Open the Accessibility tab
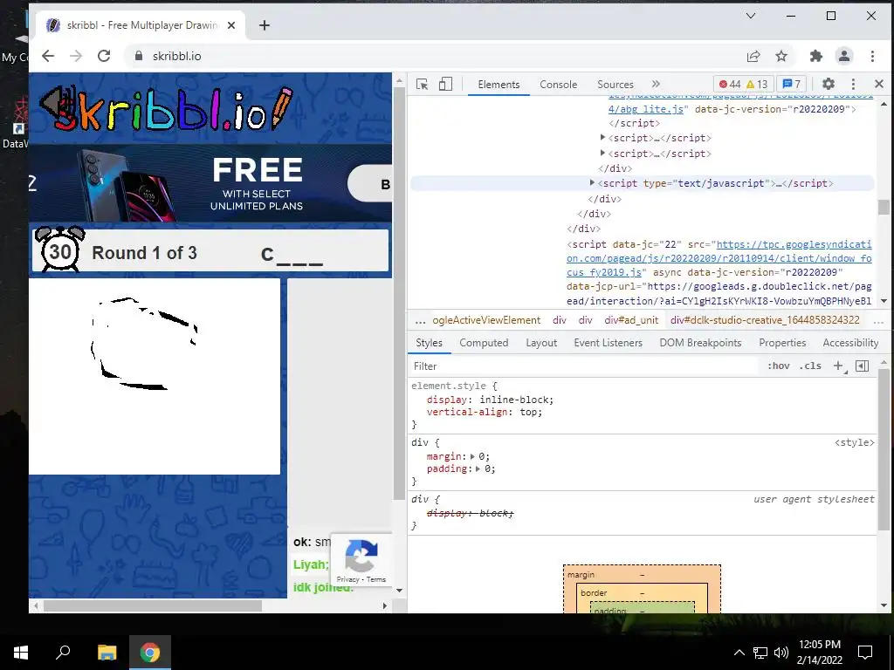The width and height of the screenshot is (894, 670). [x=850, y=342]
